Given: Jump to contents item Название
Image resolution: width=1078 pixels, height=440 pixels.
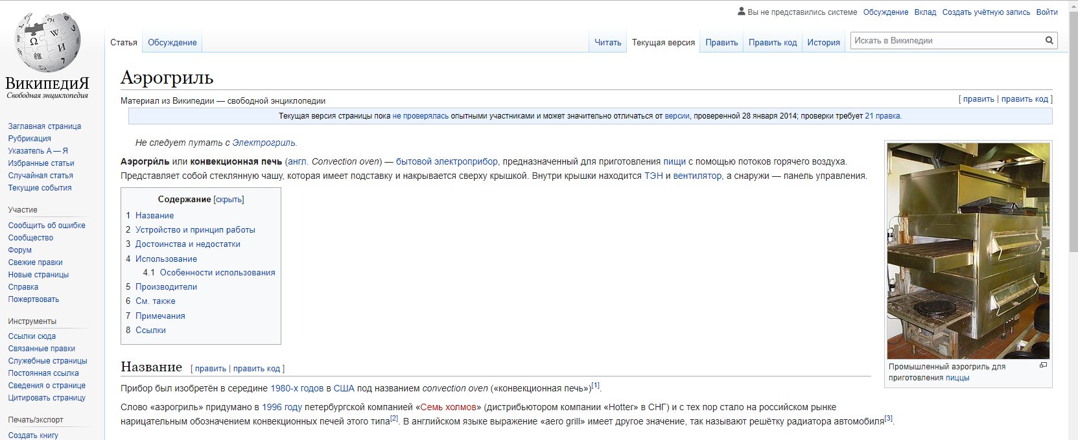Looking at the screenshot, I should point(154,216).
